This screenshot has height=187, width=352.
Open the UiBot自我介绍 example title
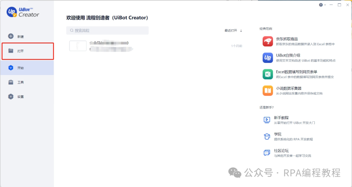coord(288,55)
